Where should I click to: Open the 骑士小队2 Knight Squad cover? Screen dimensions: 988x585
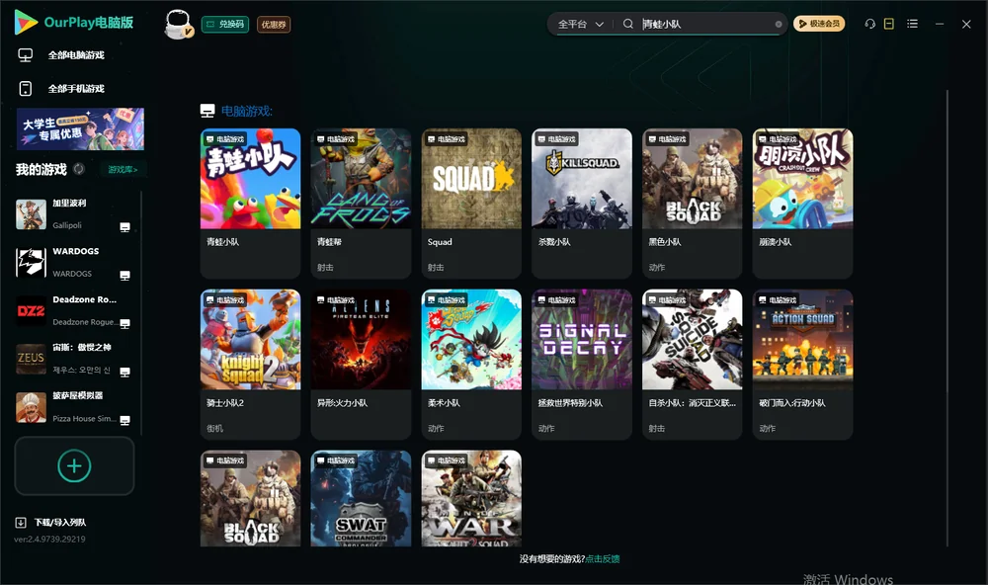[250, 340]
